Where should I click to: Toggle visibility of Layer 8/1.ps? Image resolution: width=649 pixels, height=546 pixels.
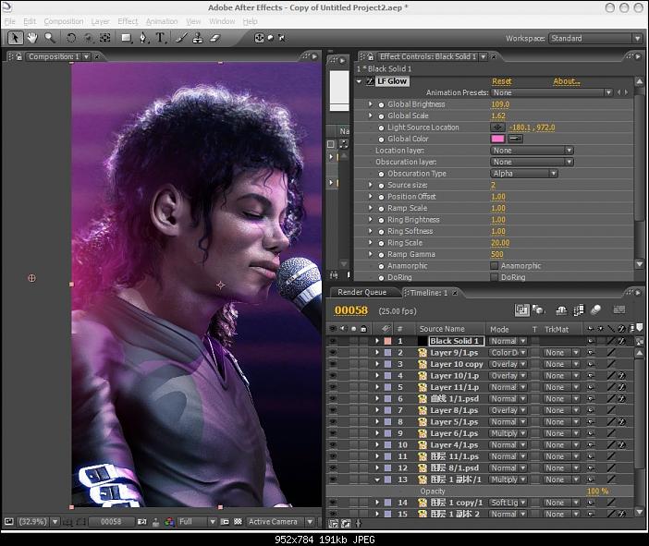[333, 410]
